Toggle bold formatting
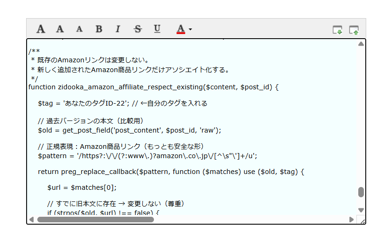383x227 pixels. tap(99, 29)
